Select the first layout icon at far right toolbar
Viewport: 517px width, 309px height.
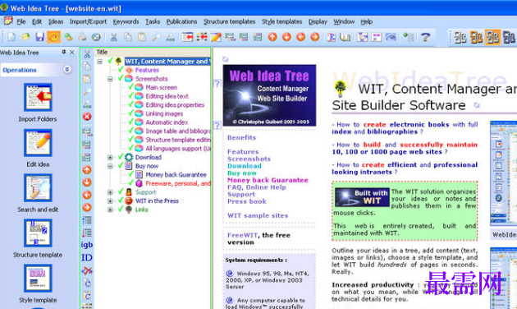tap(460, 37)
